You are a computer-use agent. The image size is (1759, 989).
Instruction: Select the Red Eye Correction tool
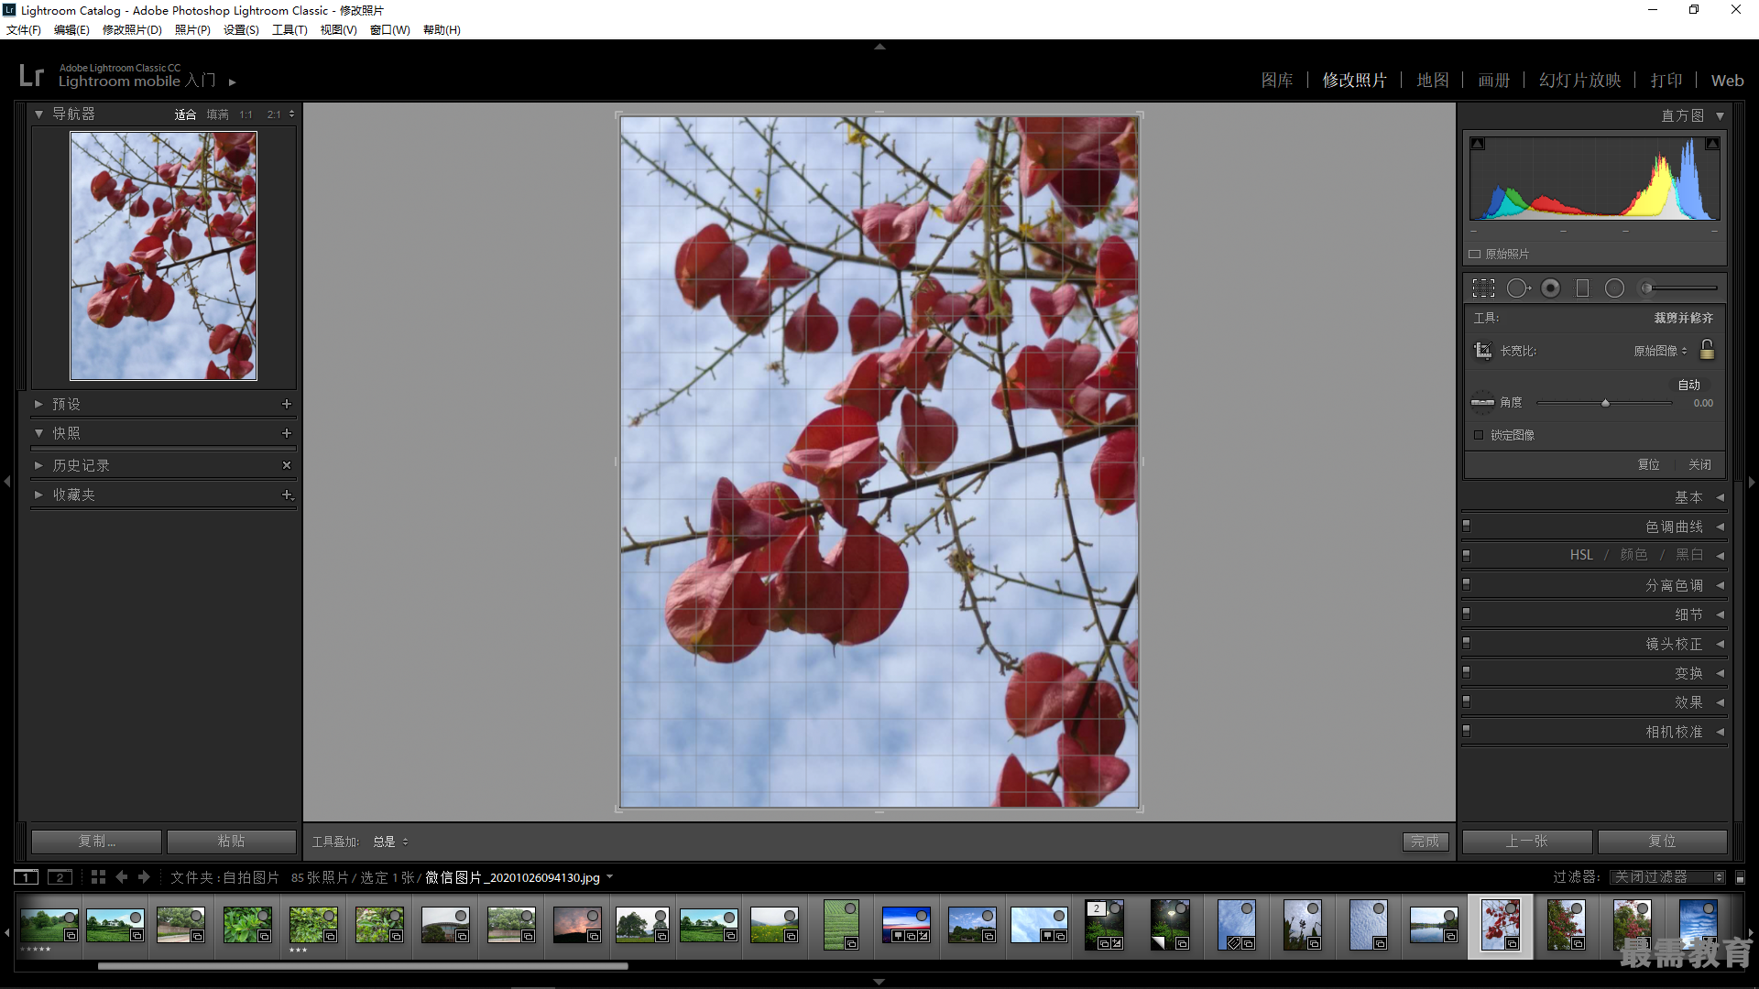click(1550, 288)
